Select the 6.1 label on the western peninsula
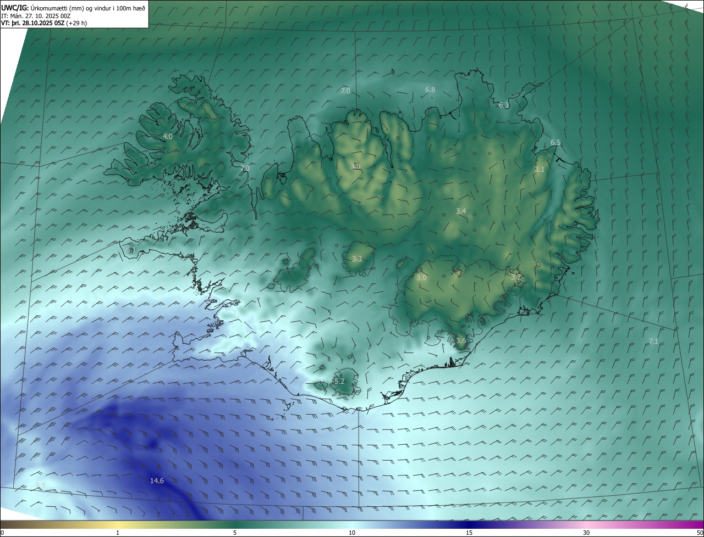The height and width of the screenshot is (537, 704). click(130, 250)
